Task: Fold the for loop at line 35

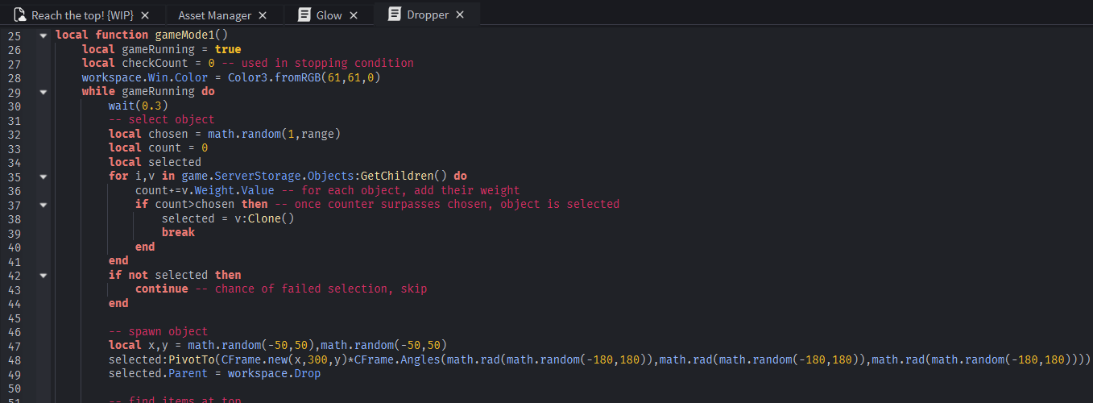Action: [43, 177]
